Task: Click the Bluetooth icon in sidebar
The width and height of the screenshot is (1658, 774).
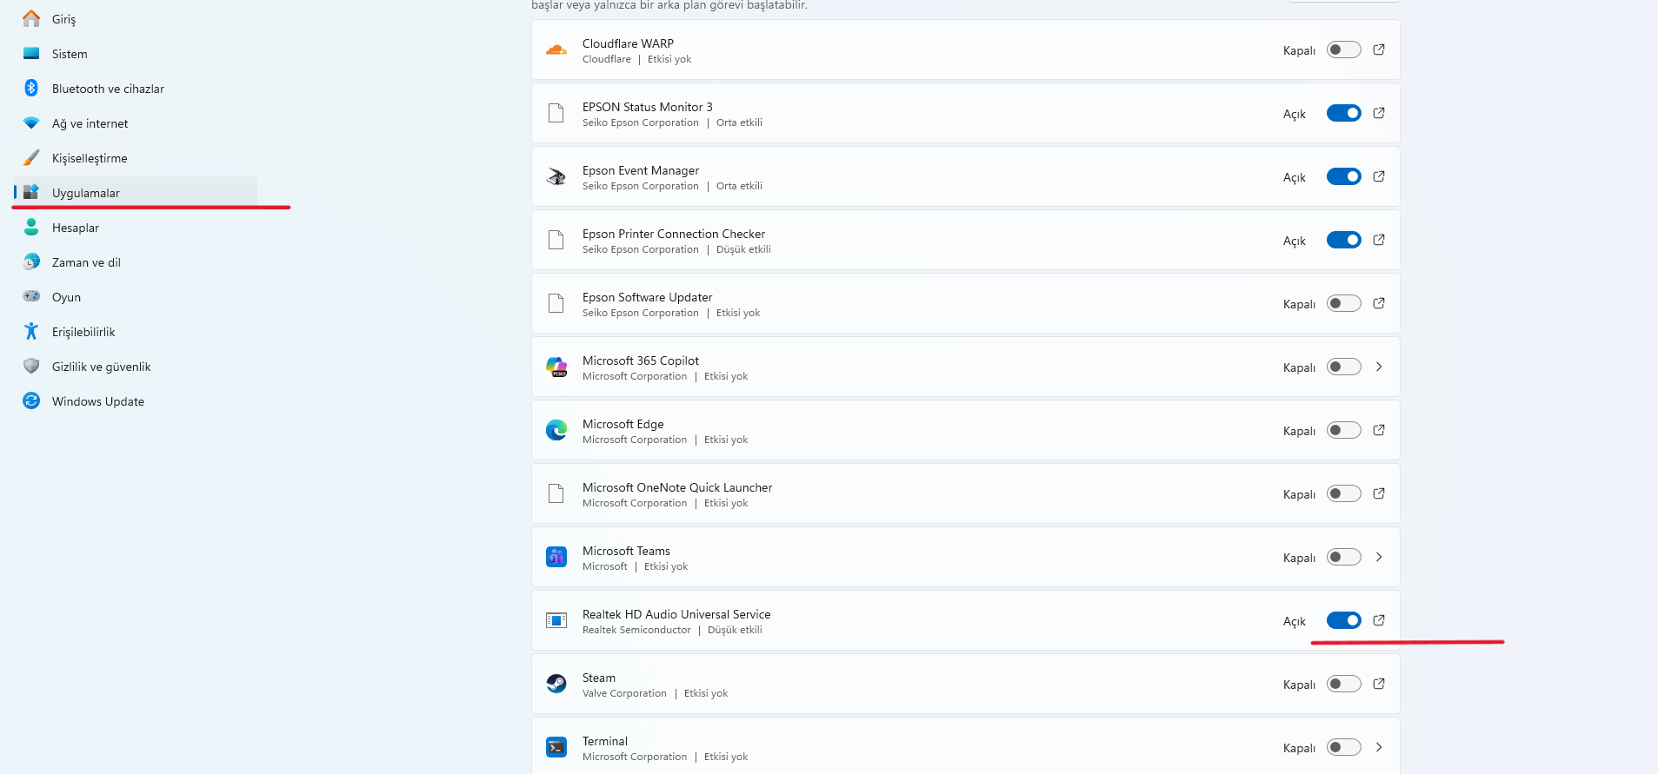Action: tap(31, 88)
